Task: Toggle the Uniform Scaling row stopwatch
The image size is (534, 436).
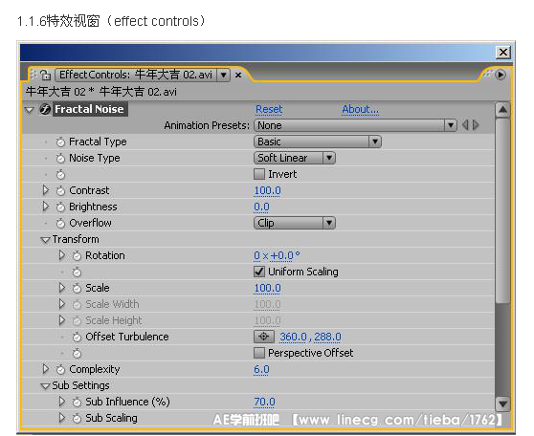Action: 77,272
